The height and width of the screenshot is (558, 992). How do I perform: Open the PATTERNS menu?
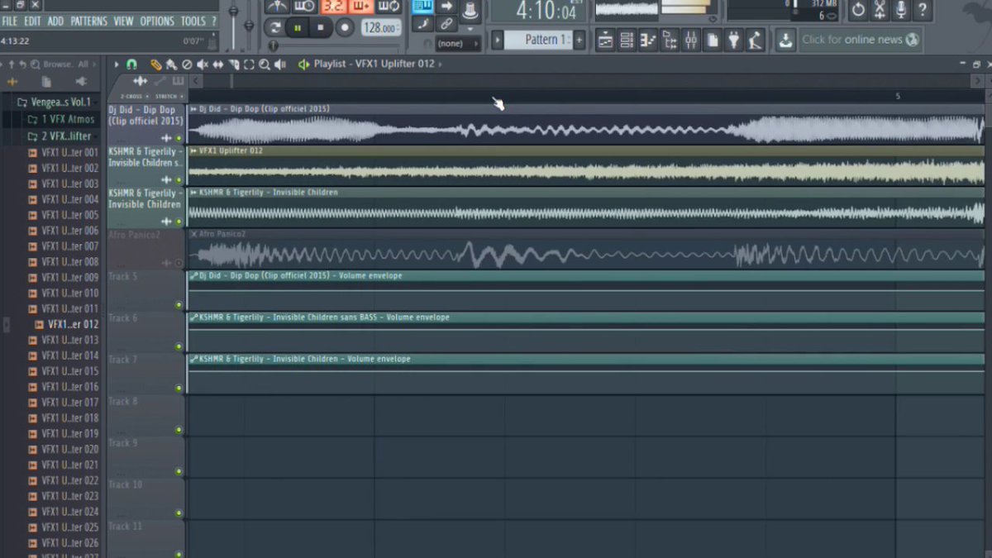pos(88,21)
